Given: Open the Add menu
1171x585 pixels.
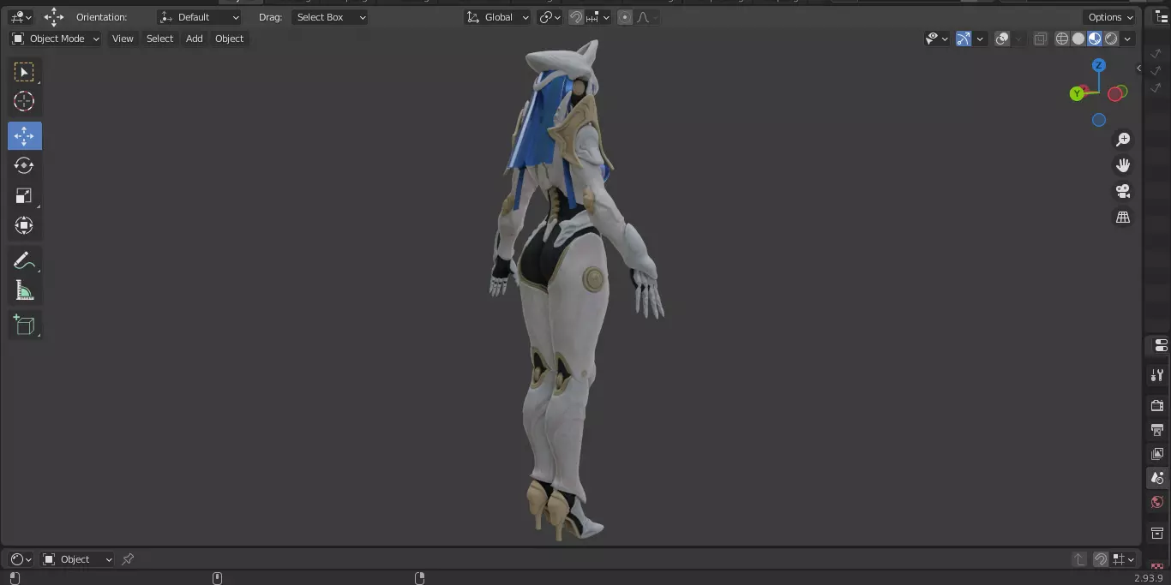Looking at the screenshot, I should [x=195, y=39].
